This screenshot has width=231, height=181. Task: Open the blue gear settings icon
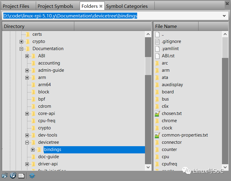(32, 176)
